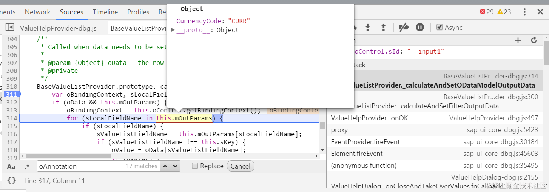Click the code editor vertical scrollbar thumb
This screenshot has height=192, width=549.
point(322,126)
